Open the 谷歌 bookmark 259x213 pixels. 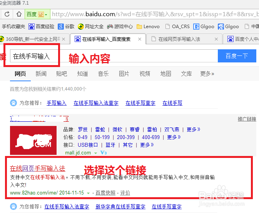66,27
